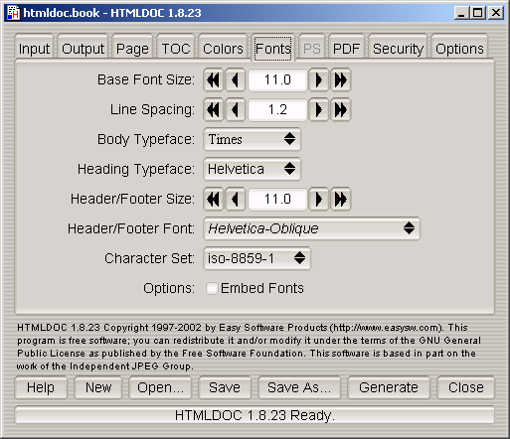
Task: Open the Heading Typeface dropdown
Action: tap(252, 169)
